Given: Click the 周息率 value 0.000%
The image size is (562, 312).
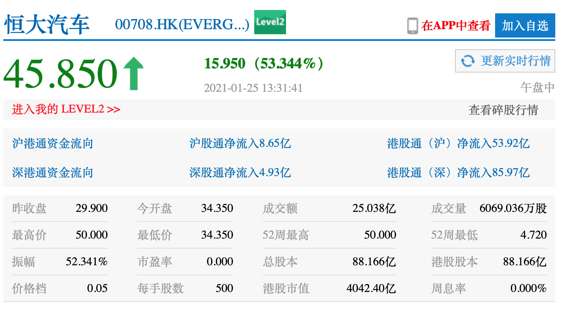Looking at the screenshot, I should click(x=529, y=288).
